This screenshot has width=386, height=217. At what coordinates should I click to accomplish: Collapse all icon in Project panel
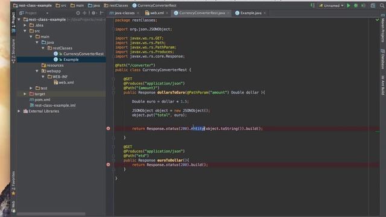[x=84, y=13]
